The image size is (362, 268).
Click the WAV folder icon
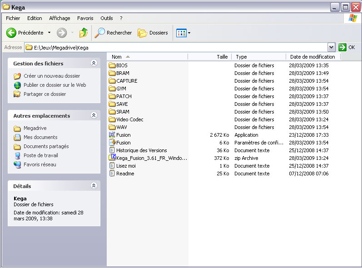112,127
